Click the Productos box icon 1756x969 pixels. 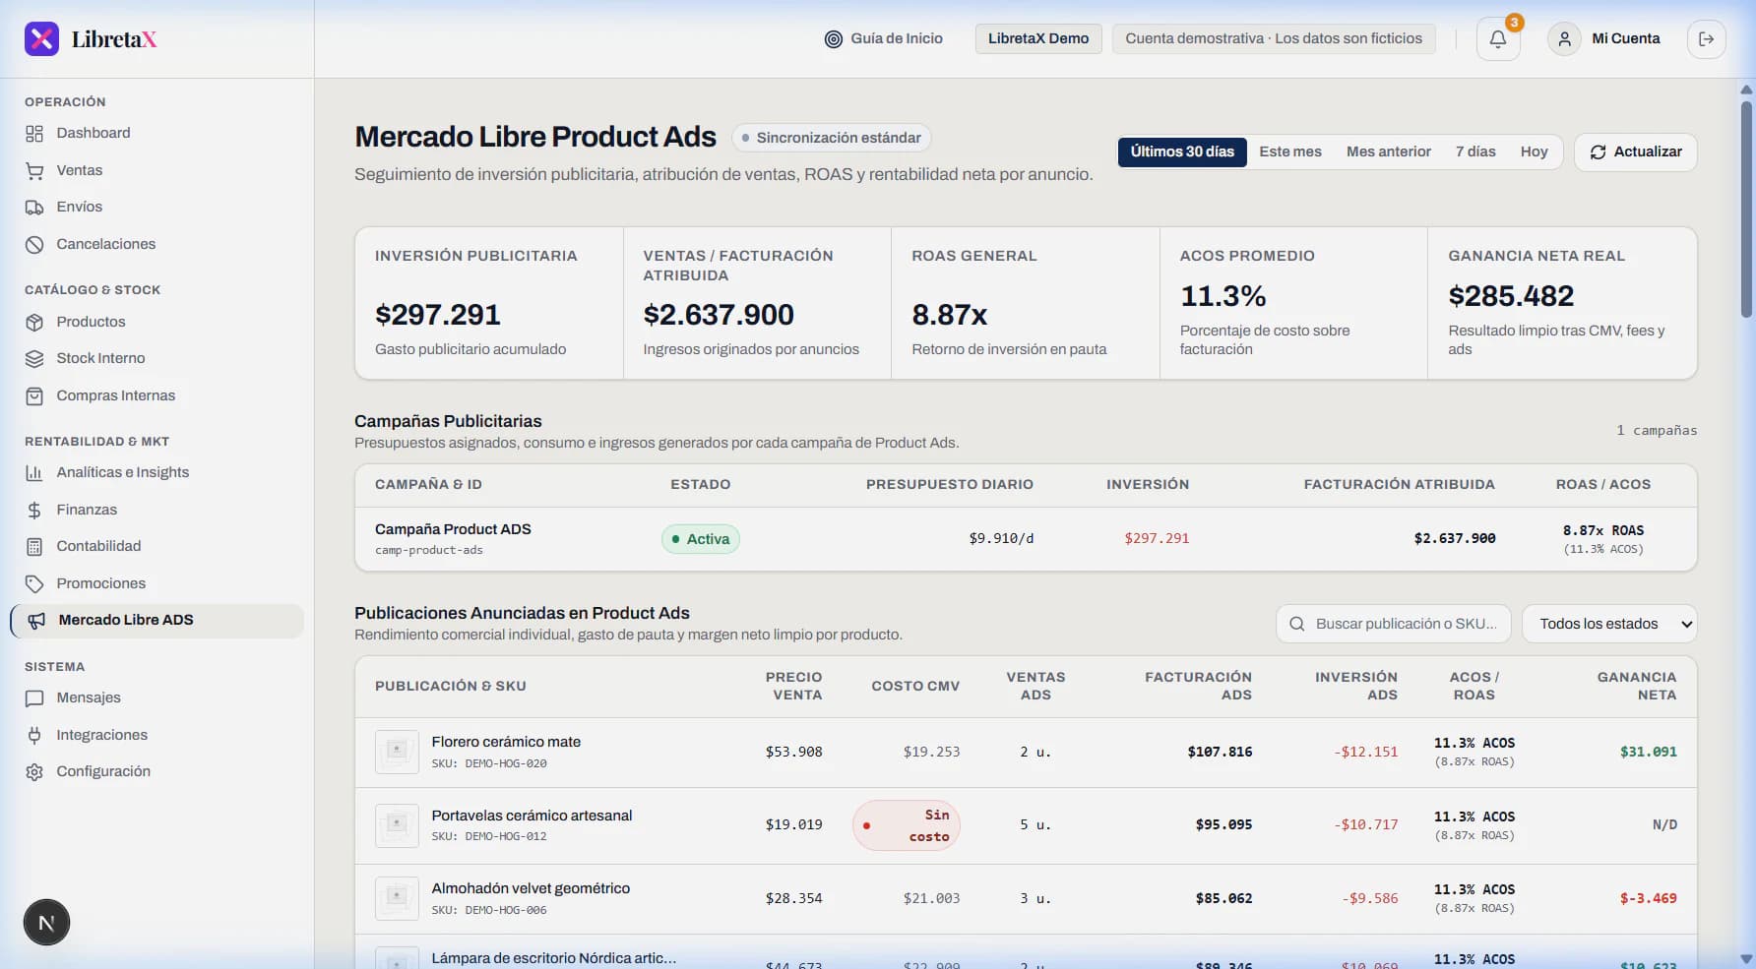(34, 323)
